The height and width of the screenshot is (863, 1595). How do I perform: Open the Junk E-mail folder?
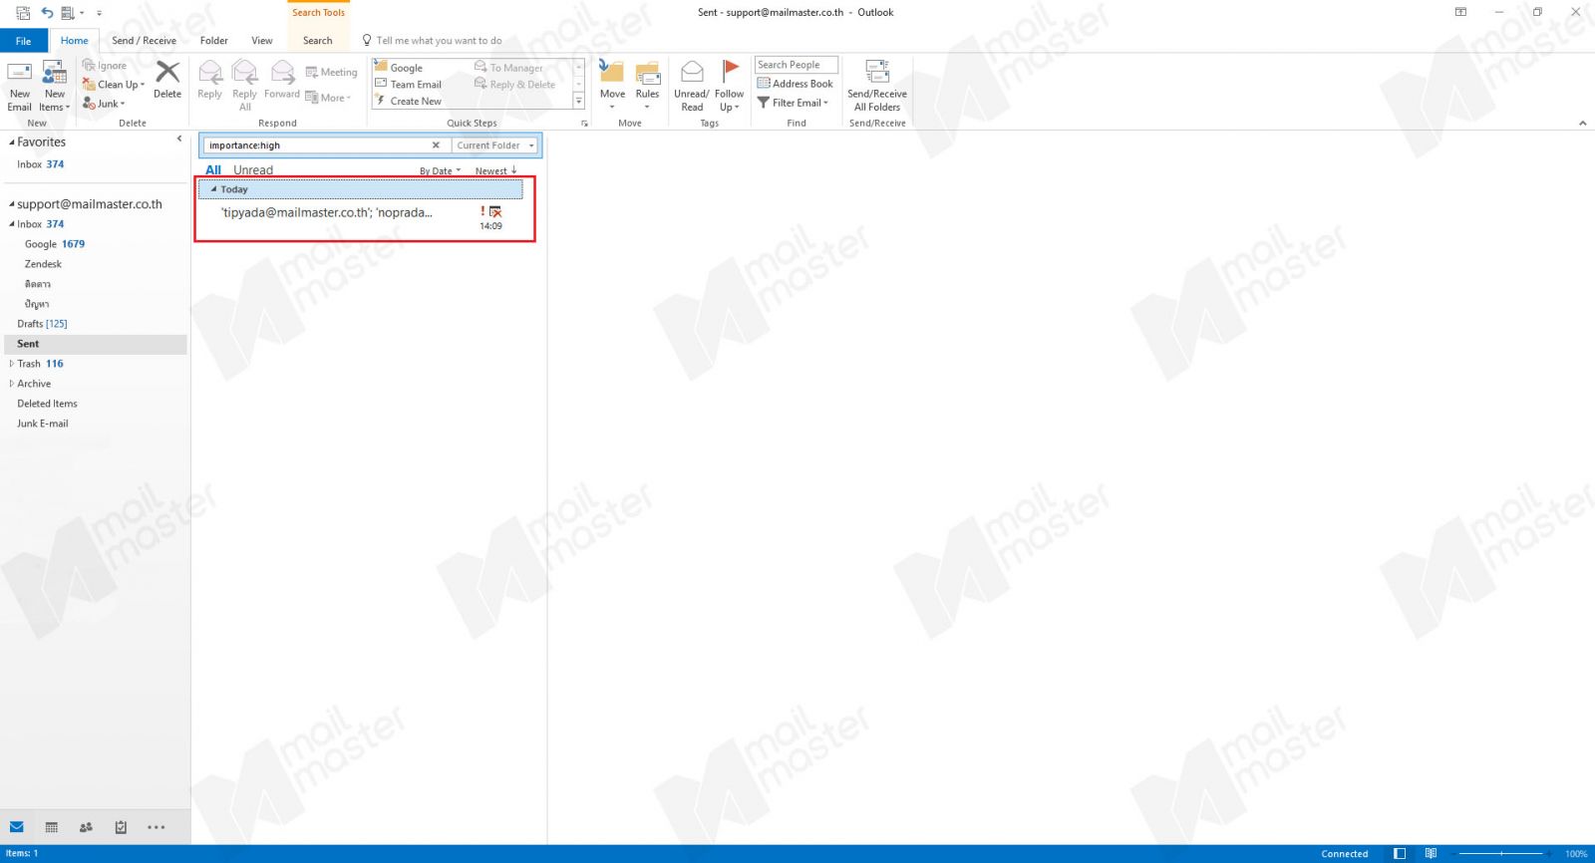click(x=43, y=424)
